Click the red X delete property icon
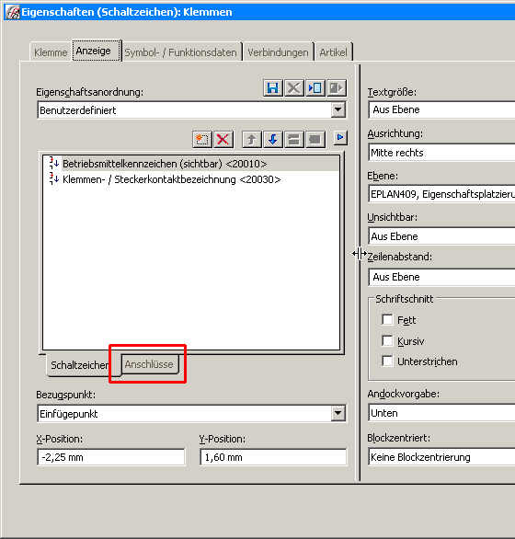The image size is (515, 539). pos(223,139)
